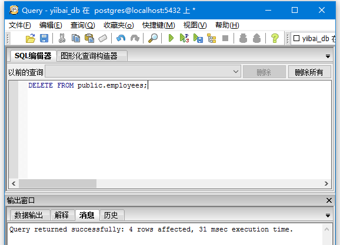
Task: Click the scissors cut icon
Action: [x=62, y=39]
